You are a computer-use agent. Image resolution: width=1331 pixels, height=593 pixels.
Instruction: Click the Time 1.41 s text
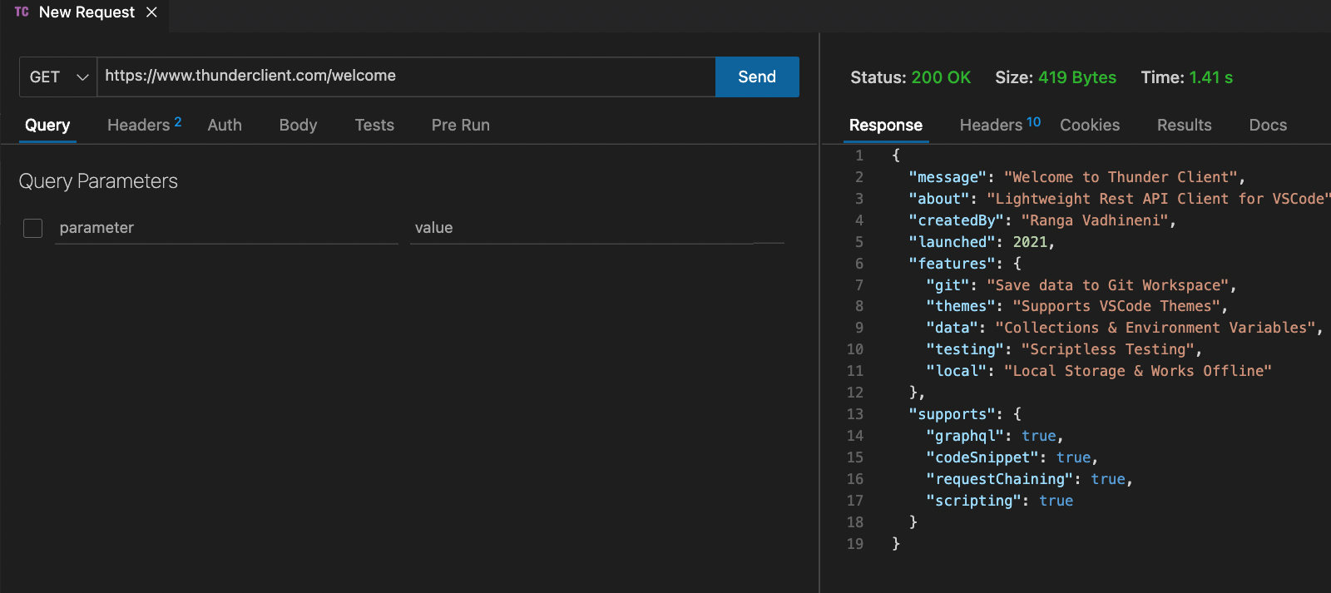tap(1186, 77)
